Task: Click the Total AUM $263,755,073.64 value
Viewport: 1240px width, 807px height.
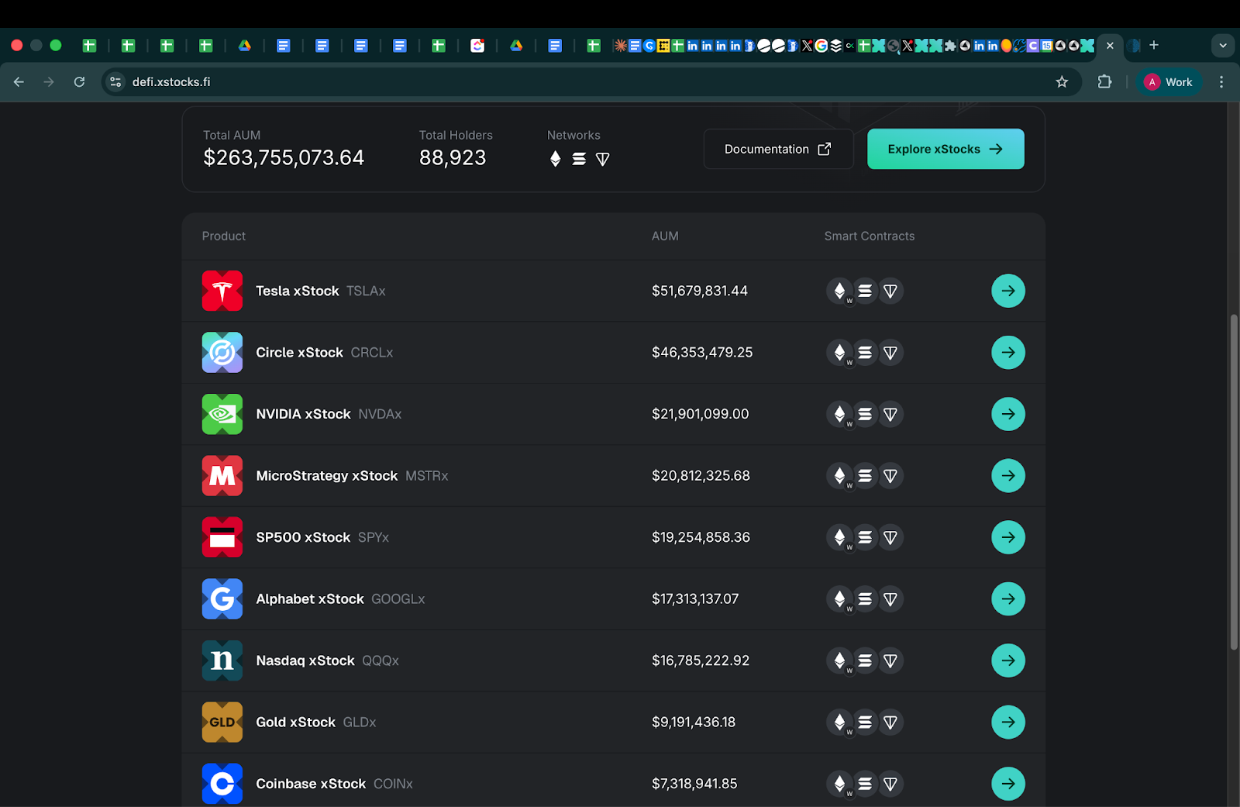Action: coord(284,157)
